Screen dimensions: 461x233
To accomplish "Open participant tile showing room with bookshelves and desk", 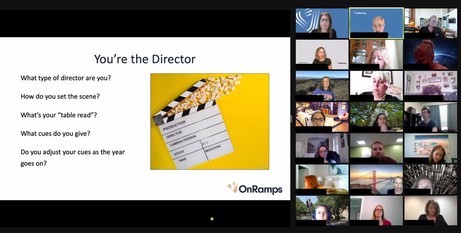I will click(x=431, y=23).
